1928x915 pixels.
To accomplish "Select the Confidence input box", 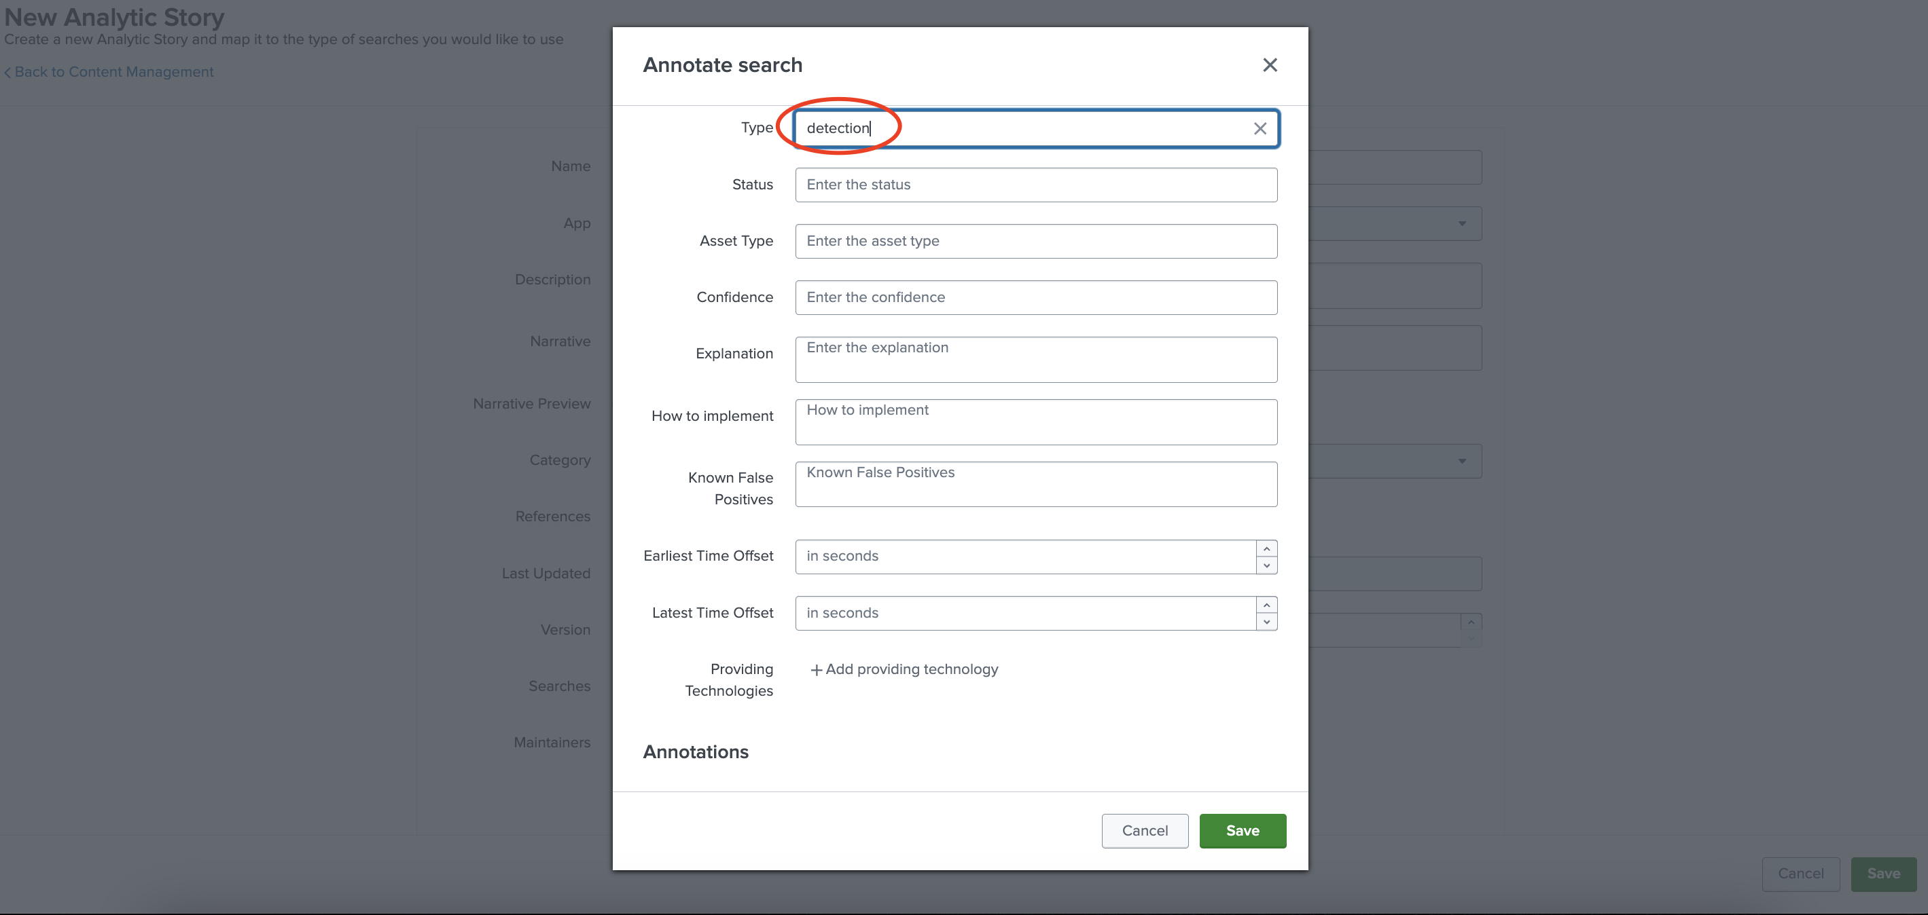I will (x=1035, y=297).
